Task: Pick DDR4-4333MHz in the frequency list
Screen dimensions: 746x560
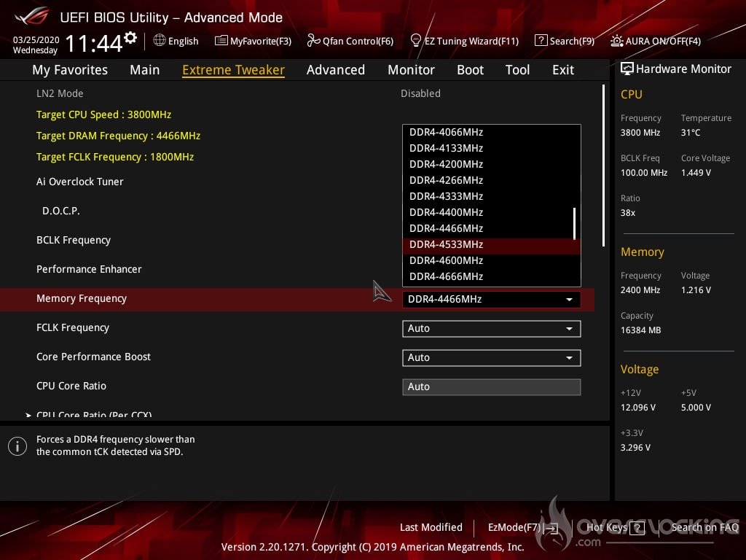Action: [492, 196]
